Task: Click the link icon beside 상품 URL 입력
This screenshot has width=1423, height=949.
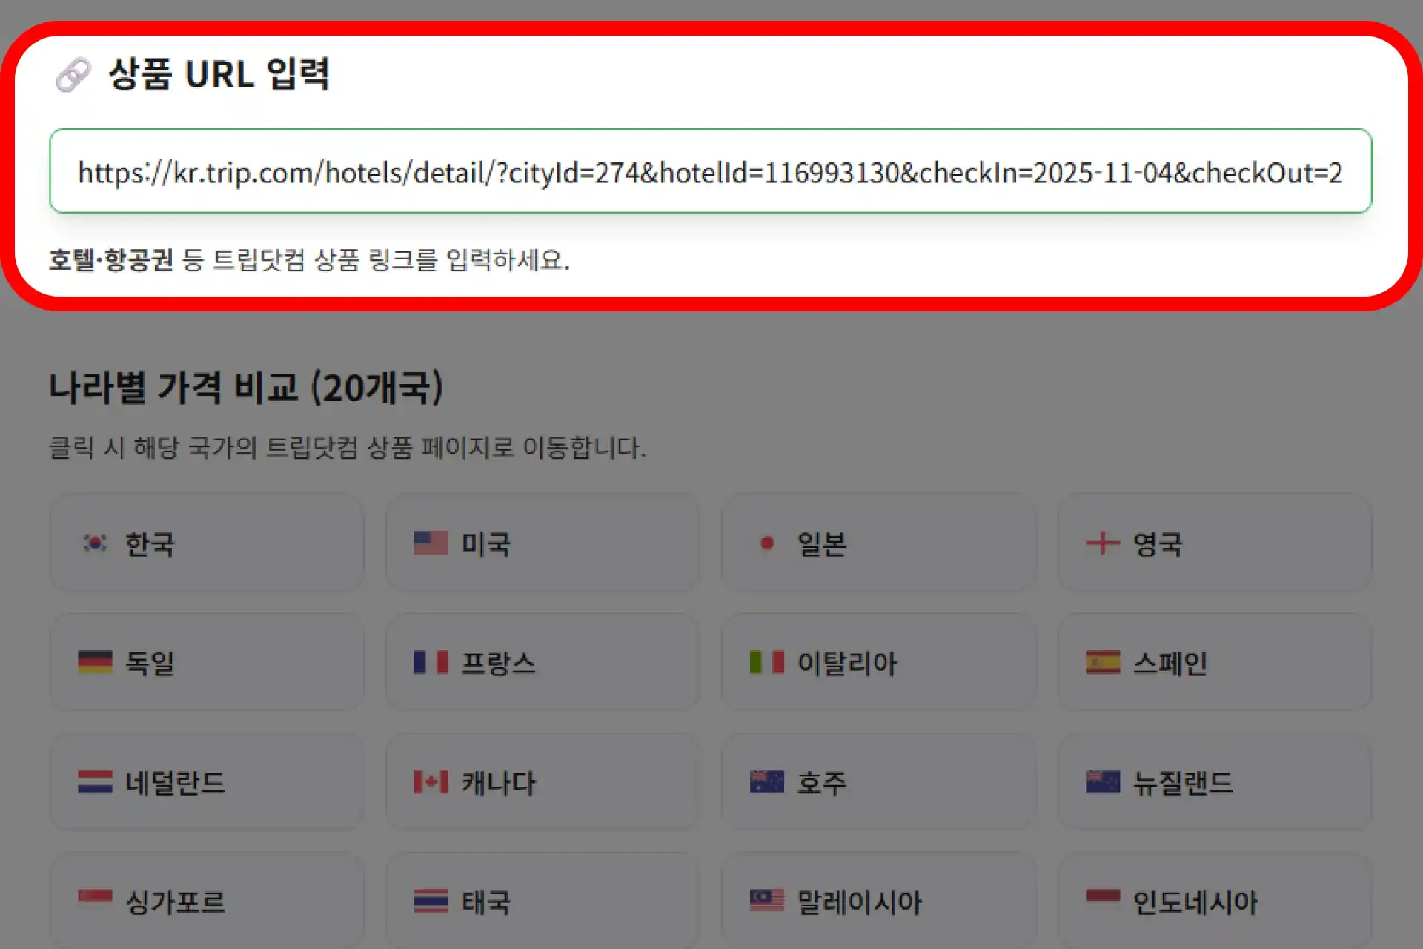Action: pyautogui.click(x=72, y=74)
